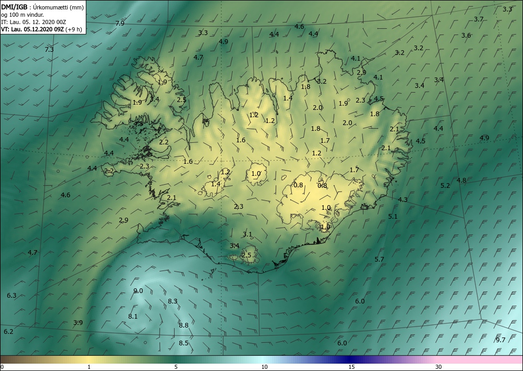The image size is (523, 371).
Task: Click the colour bar label 0
Action: click(2, 367)
